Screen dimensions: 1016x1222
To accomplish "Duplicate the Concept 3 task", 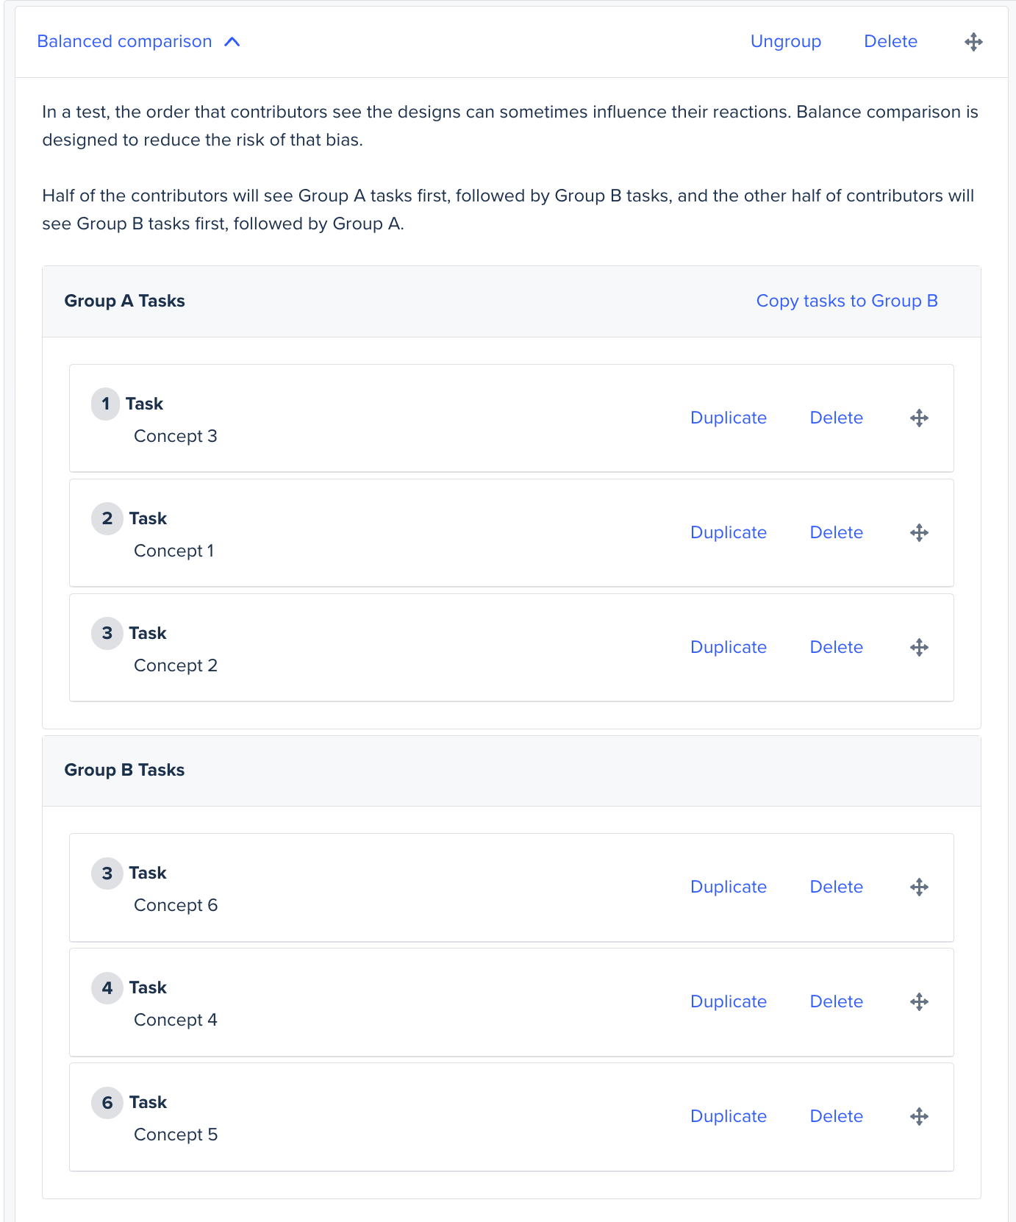I will tap(729, 418).
